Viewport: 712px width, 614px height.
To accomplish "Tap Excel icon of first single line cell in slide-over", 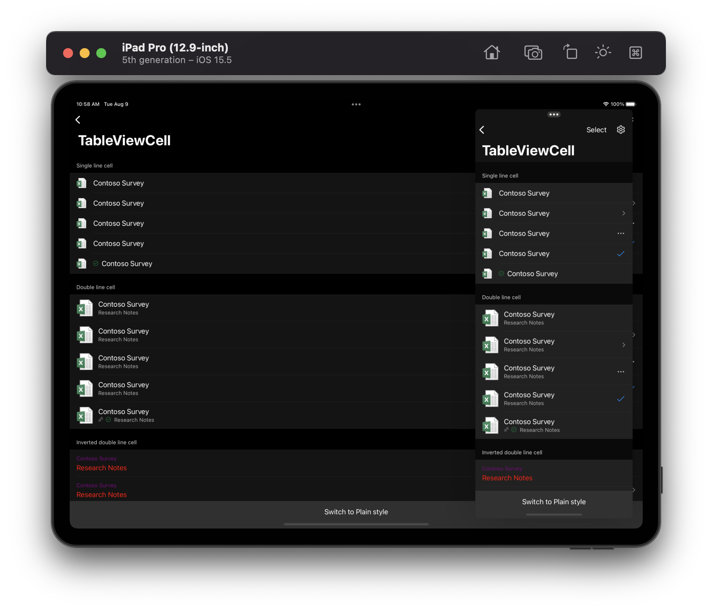I will coord(488,193).
